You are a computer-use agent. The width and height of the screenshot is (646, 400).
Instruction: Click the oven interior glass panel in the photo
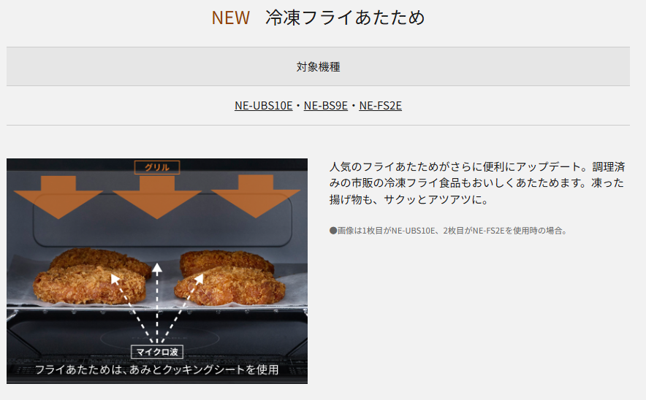point(162,222)
